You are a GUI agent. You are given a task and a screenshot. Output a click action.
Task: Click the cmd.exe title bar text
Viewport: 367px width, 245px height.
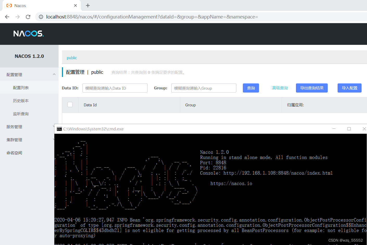pos(93,129)
